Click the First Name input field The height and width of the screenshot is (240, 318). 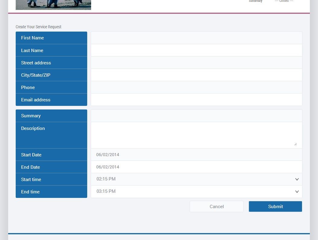[196, 38]
